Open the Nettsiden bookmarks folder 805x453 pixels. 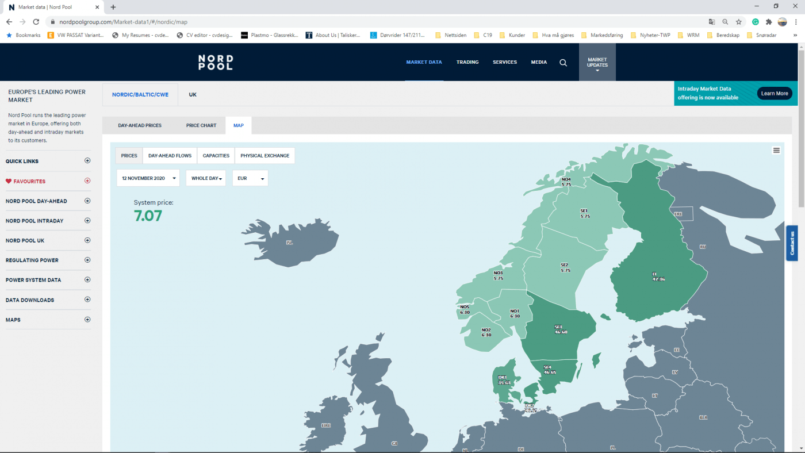pyautogui.click(x=451, y=35)
